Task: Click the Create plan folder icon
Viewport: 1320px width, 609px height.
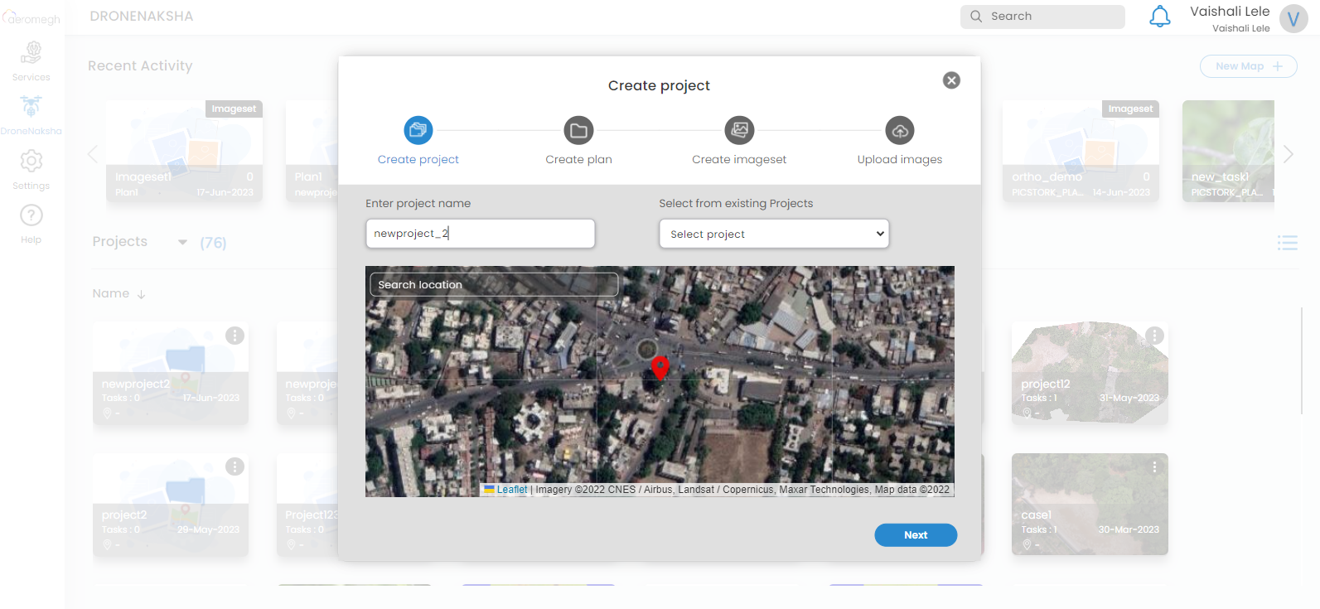Action: [x=578, y=130]
